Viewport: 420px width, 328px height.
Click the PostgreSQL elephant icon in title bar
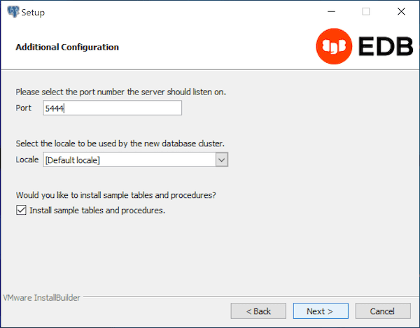(12, 12)
